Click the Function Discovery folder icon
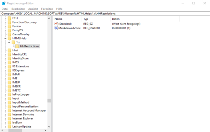 pyautogui.click(x=9, y=22)
